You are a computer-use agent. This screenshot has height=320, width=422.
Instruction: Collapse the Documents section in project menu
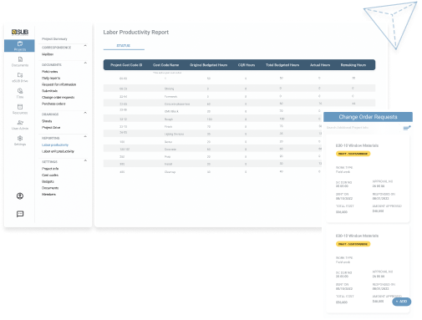click(85, 63)
